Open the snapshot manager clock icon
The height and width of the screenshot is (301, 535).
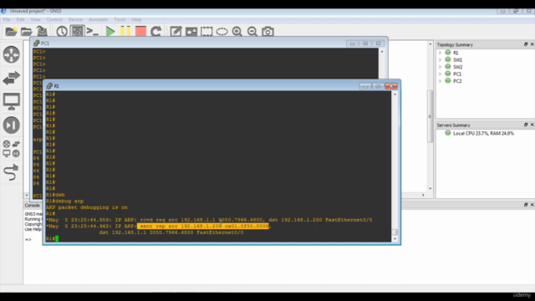tap(62, 32)
